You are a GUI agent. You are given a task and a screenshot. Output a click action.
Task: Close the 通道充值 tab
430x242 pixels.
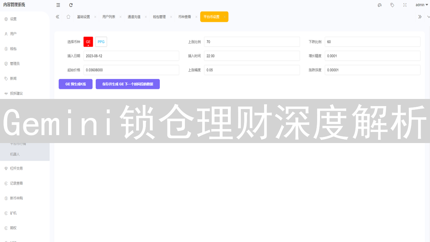tap(146, 17)
